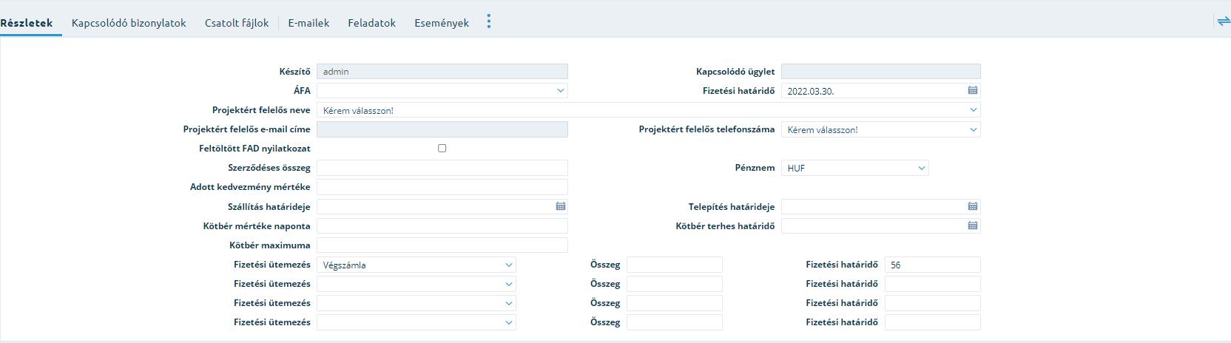Switch to the Csatolt fájlok tab

click(x=237, y=23)
